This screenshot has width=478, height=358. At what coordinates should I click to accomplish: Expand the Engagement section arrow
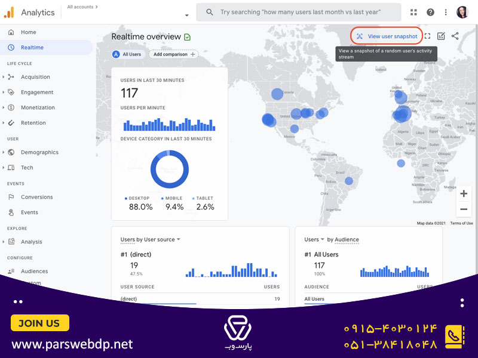click(4, 92)
